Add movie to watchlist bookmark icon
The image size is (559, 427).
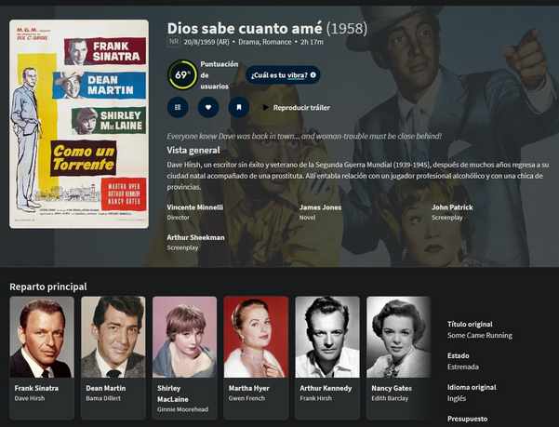coord(239,107)
